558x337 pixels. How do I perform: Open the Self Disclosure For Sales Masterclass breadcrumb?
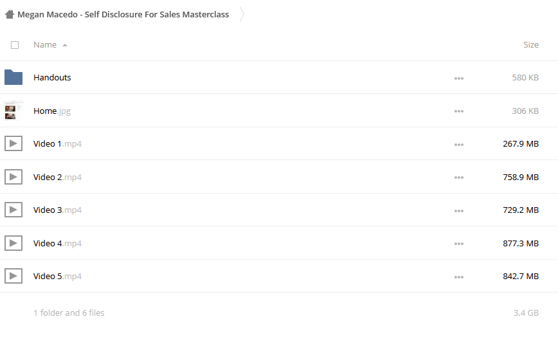(123, 15)
